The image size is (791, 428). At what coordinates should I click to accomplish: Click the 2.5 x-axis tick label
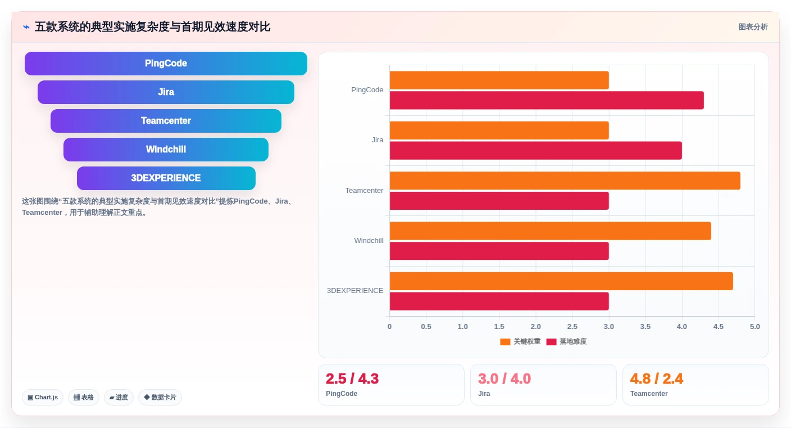point(572,327)
